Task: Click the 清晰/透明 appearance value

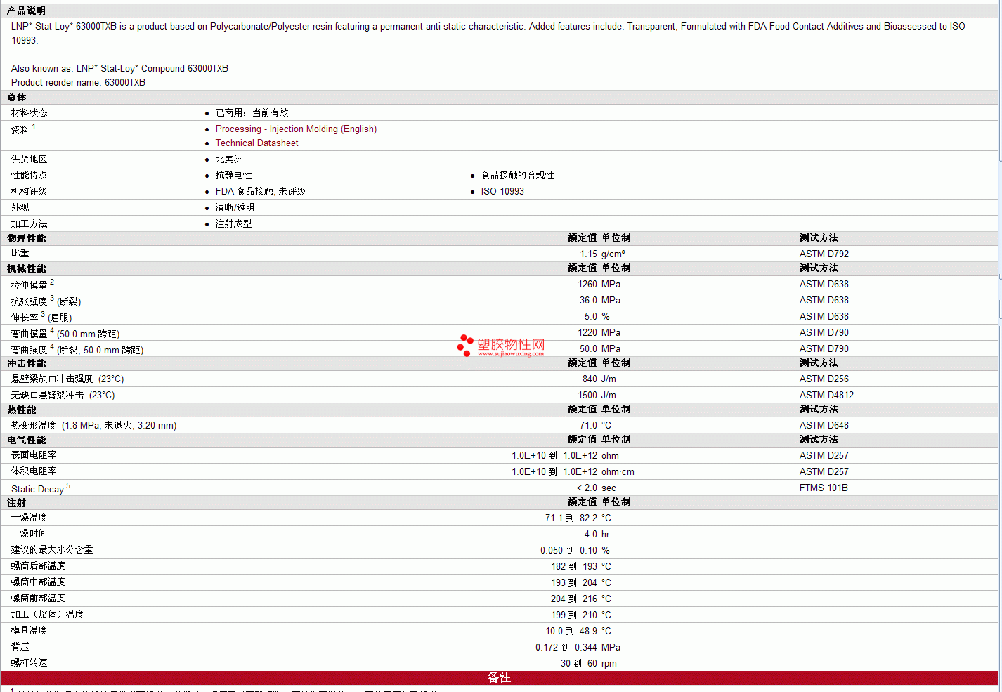Action: pyautogui.click(x=235, y=208)
